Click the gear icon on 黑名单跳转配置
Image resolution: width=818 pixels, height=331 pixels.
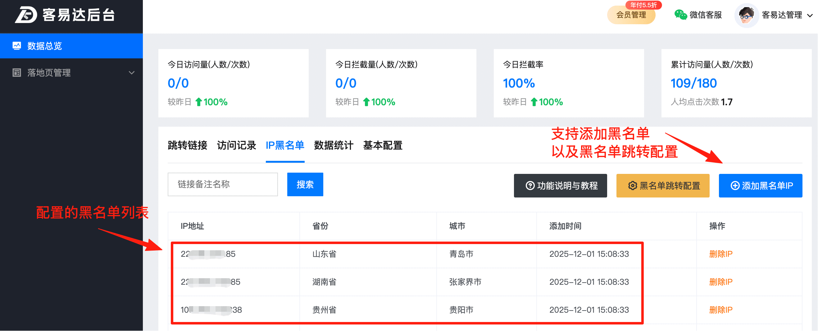point(632,186)
